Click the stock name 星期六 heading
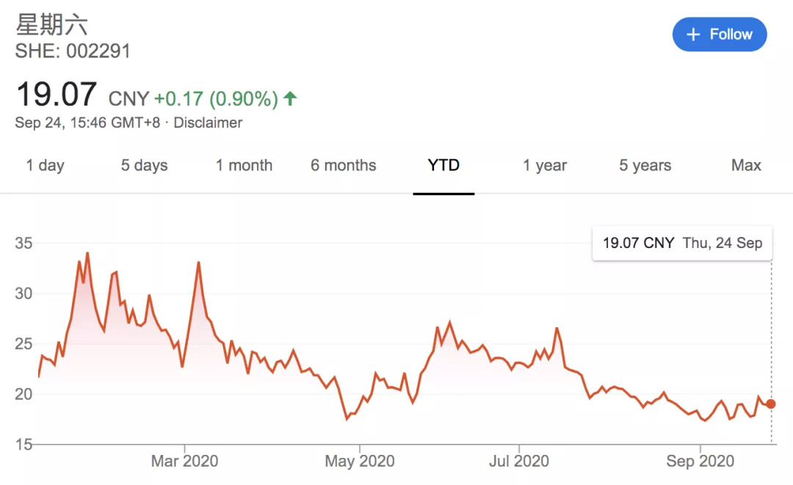 pyautogui.click(x=51, y=25)
